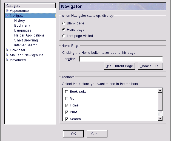Expand the Advanced category

pyautogui.click(x=7, y=60)
